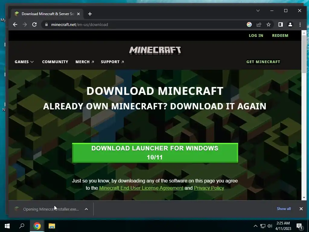This screenshot has height=232, width=309.
Task: Expand the download item options chevron
Action: point(86,209)
